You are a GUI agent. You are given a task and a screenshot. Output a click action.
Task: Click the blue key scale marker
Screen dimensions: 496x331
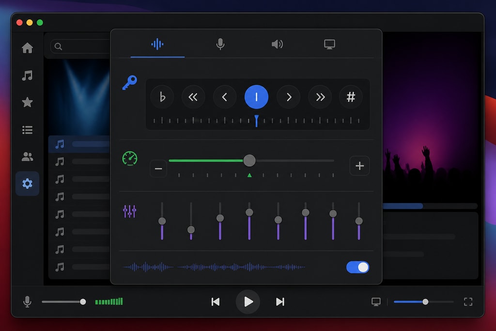click(257, 121)
